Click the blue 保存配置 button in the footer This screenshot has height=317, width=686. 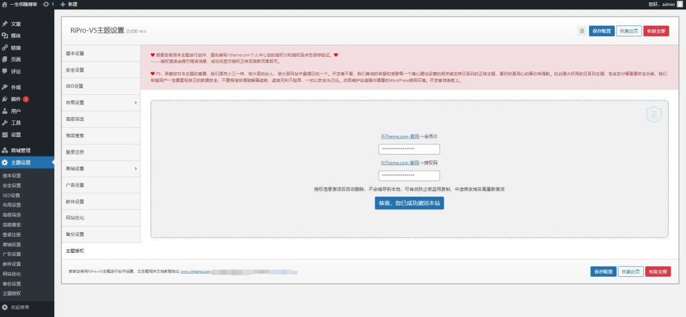(x=604, y=272)
